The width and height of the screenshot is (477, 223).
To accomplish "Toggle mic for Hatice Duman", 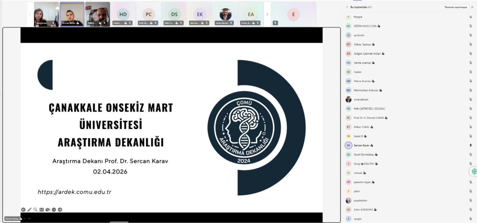I will click(470, 81).
